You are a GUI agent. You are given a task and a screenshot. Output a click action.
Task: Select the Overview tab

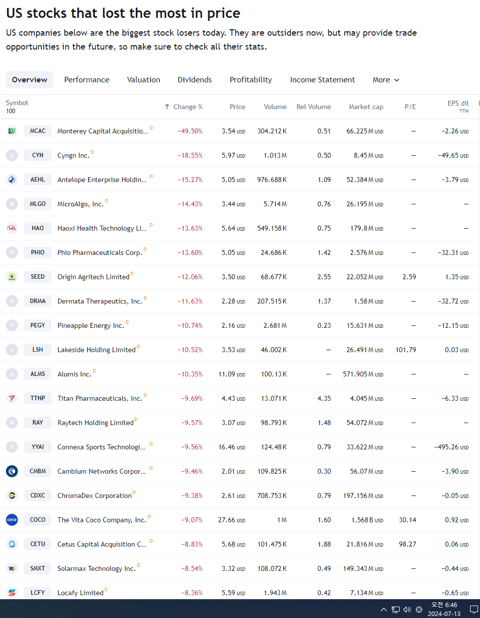point(30,80)
